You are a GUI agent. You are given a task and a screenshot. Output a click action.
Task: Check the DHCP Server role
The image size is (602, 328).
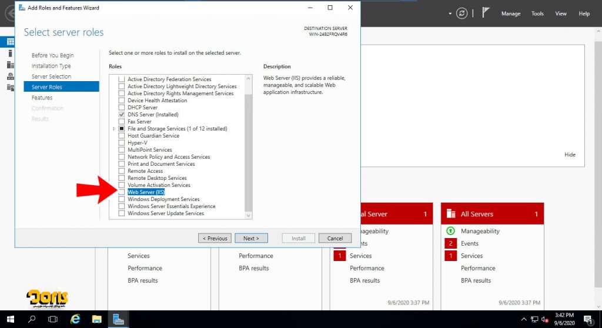(x=121, y=108)
